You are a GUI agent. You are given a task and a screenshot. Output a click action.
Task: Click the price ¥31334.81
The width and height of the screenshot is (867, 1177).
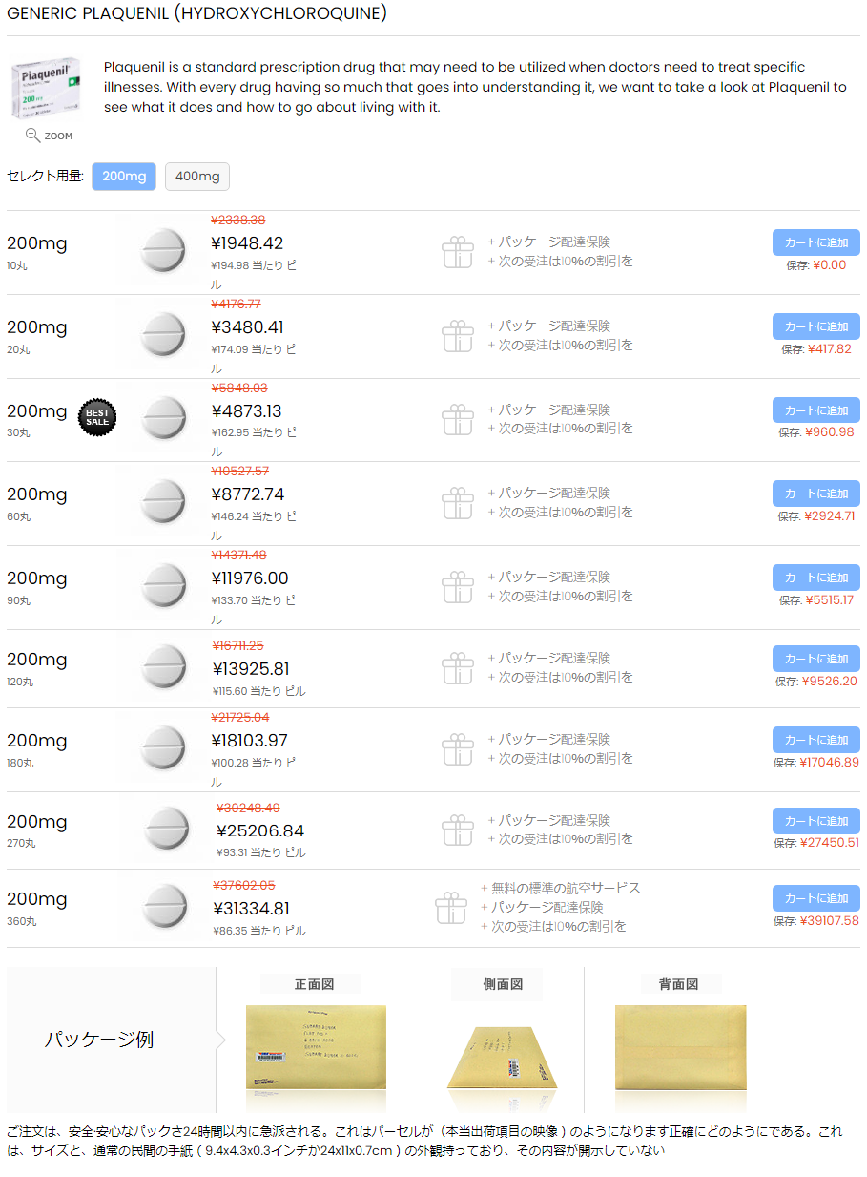tap(251, 909)
